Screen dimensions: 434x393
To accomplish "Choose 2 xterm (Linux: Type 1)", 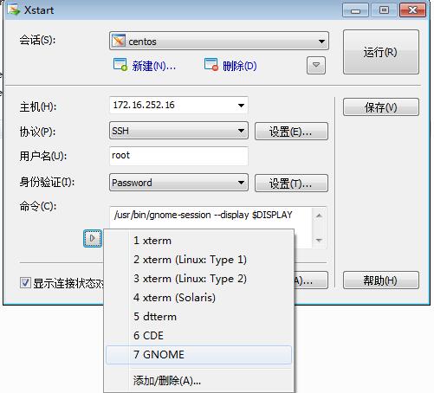I will [198, 260].
